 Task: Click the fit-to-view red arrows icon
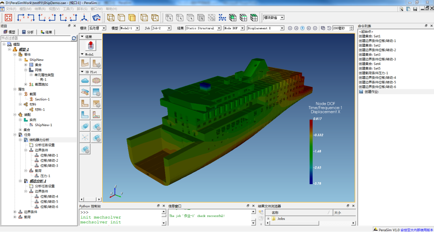pos(8,18)
